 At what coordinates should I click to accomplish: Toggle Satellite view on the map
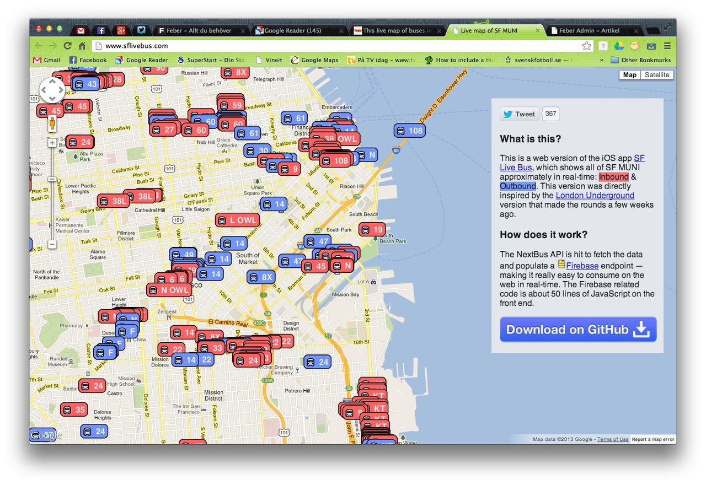tap(656, 74)
